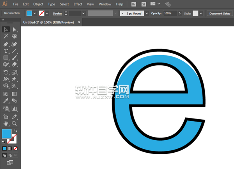The width and height of the screenshot is (234, 169).
Task: Open the View menu
Action: tap(90, 4)
